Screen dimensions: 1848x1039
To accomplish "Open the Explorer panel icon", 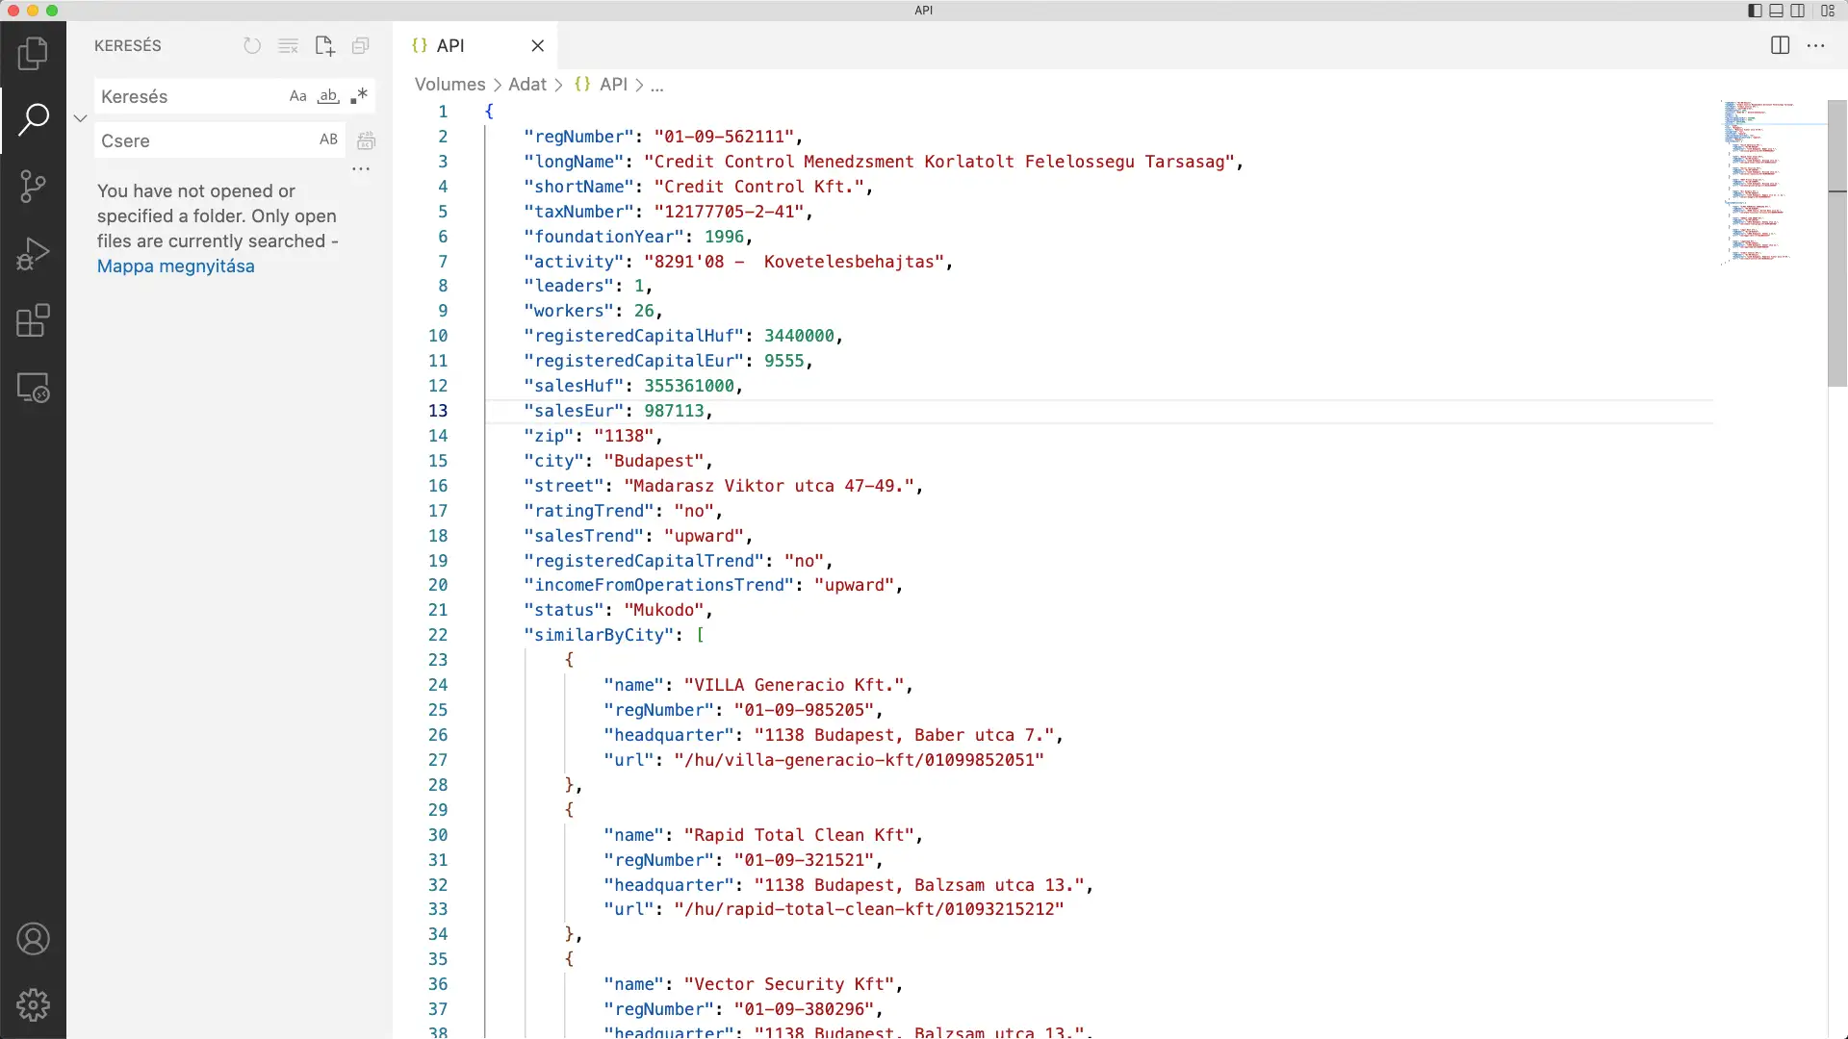I will point(34,53).
